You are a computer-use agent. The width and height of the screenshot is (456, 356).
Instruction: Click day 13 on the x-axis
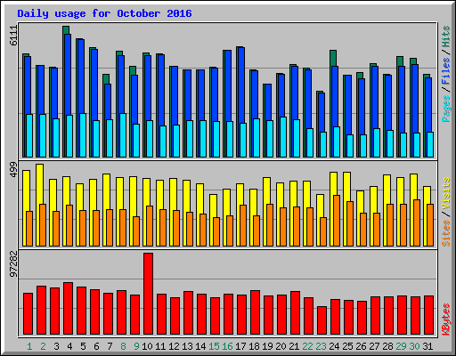click(x=187, y=346)
